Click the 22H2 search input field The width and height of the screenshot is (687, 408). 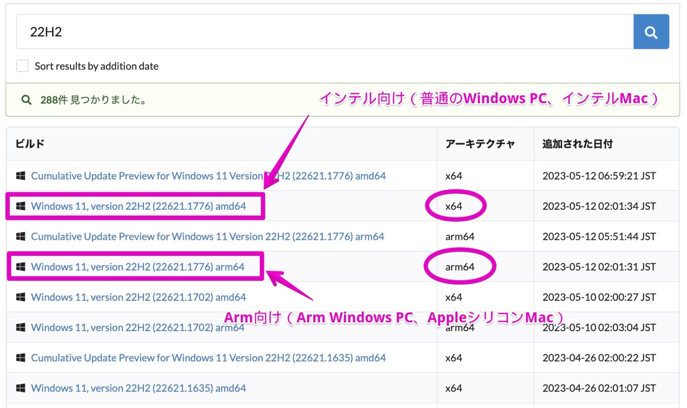[313, 31]
